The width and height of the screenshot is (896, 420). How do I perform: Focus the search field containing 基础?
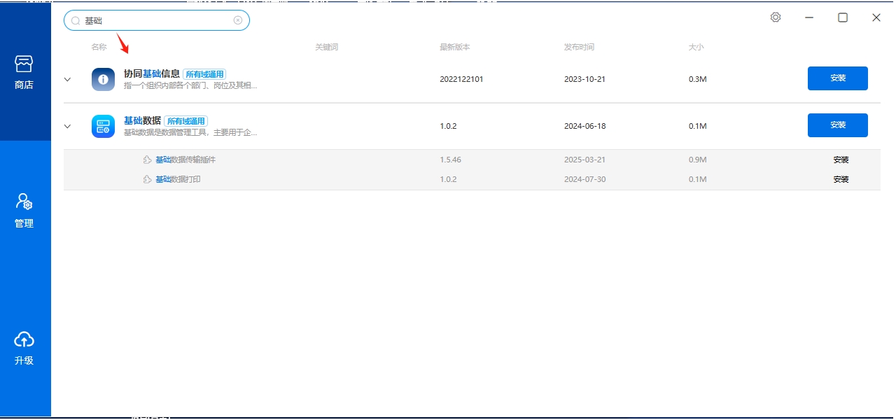157,21
